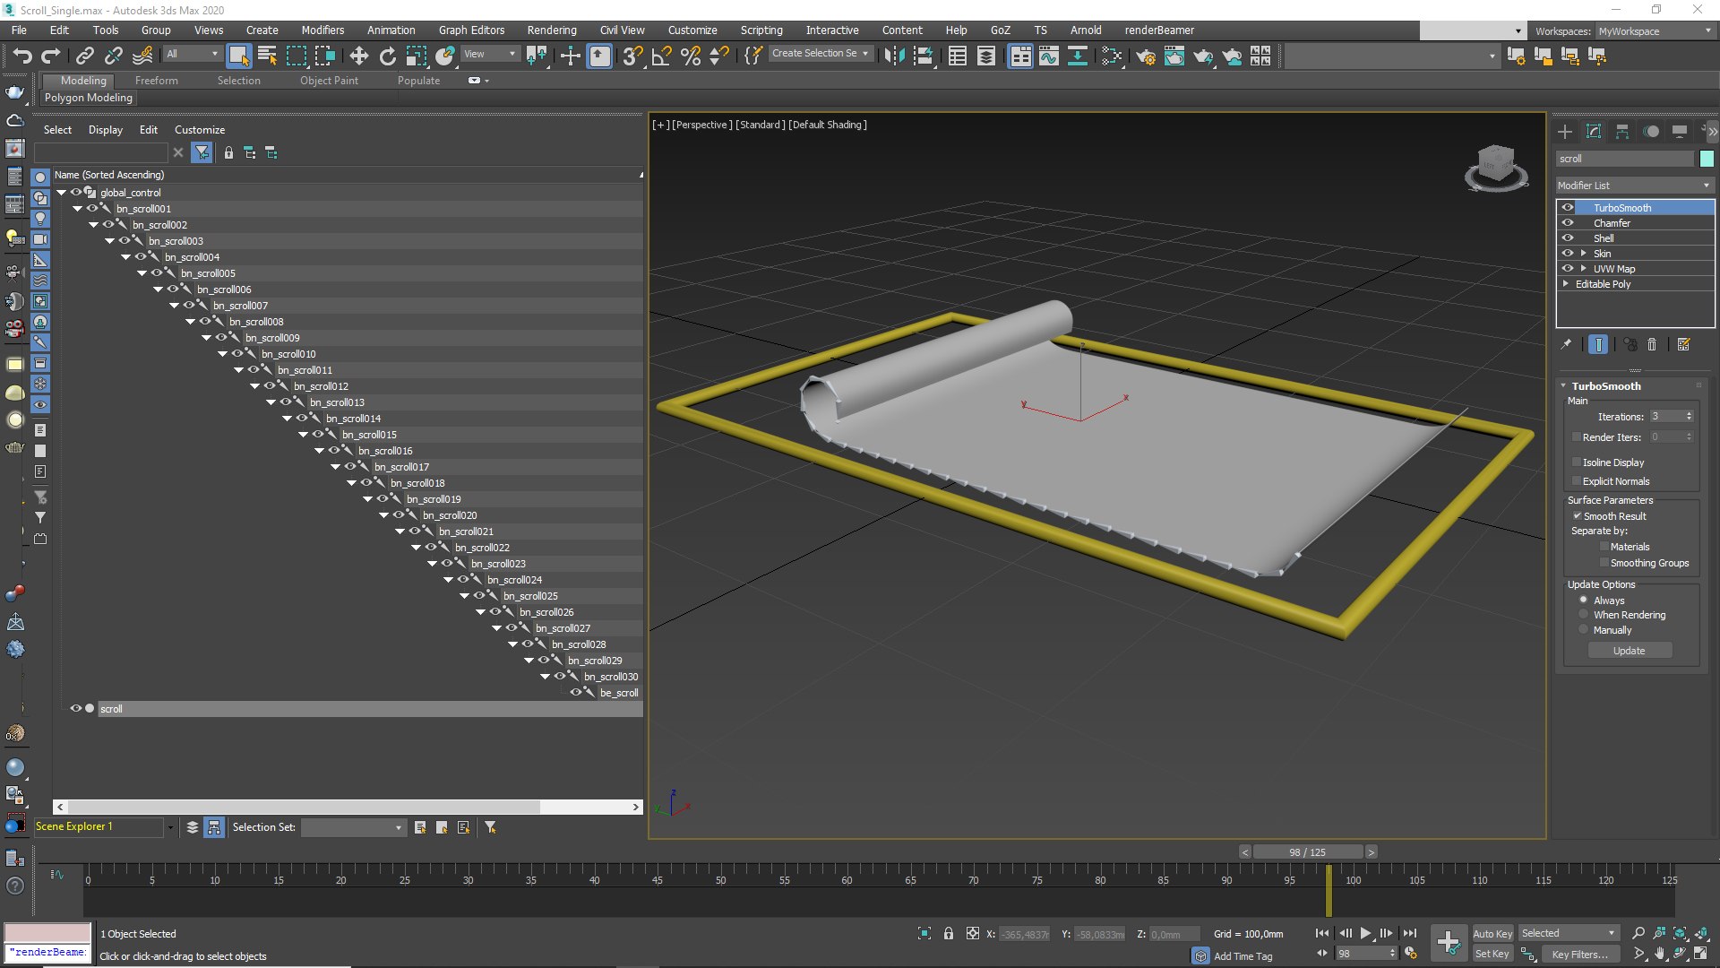Open the Create command panel tab
This screenshot has height=968, width=1720.
click(x=1565, y=131)
